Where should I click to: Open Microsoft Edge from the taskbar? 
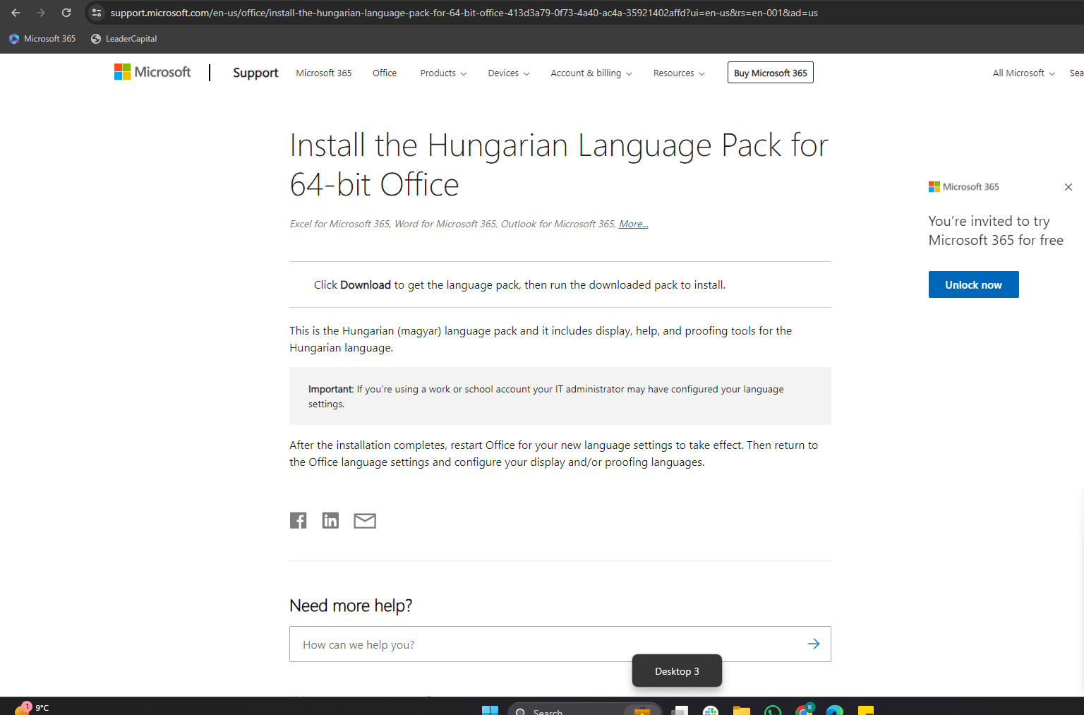(835, 710)
